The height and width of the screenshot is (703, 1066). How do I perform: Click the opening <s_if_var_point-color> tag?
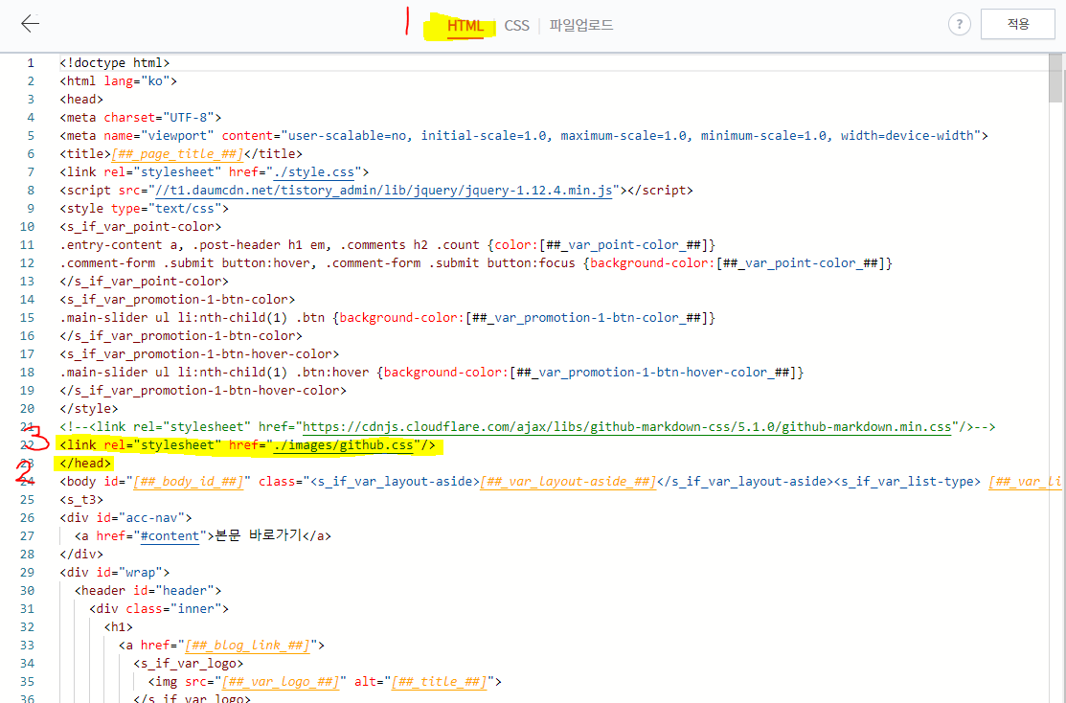click(x=141, y=226)
